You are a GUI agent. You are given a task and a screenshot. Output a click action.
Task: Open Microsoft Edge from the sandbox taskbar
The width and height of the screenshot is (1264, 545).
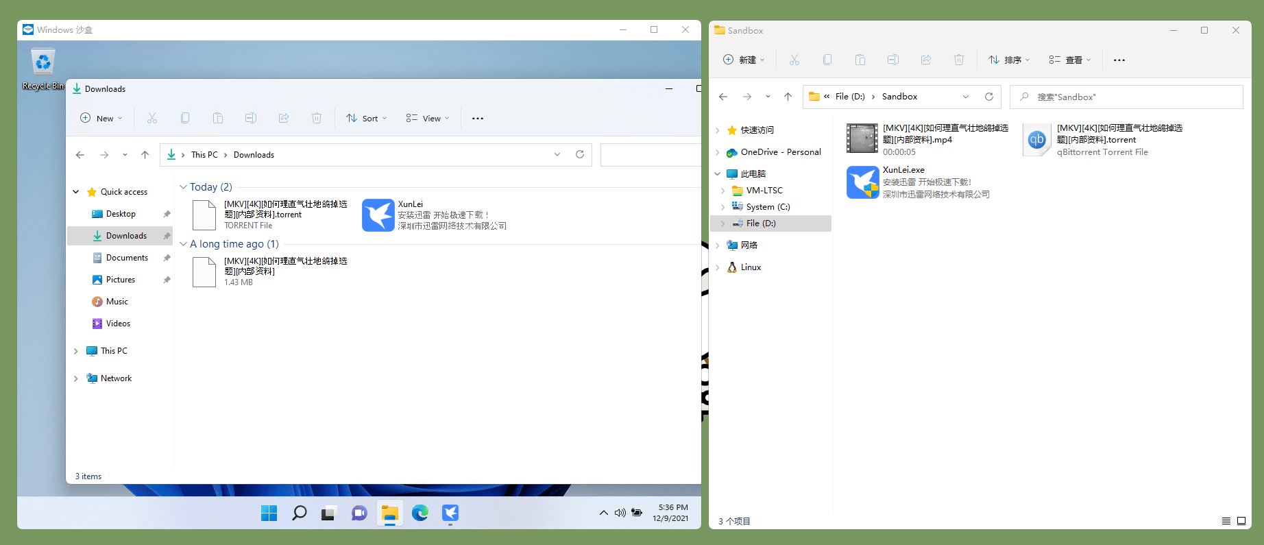[420, 513]
